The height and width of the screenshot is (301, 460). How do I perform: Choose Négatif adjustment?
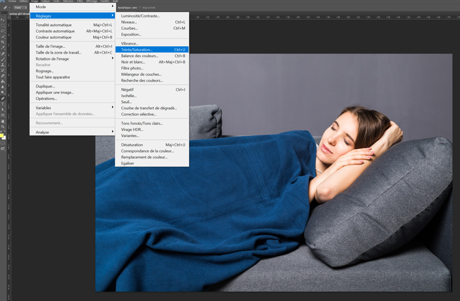[152, 89]
